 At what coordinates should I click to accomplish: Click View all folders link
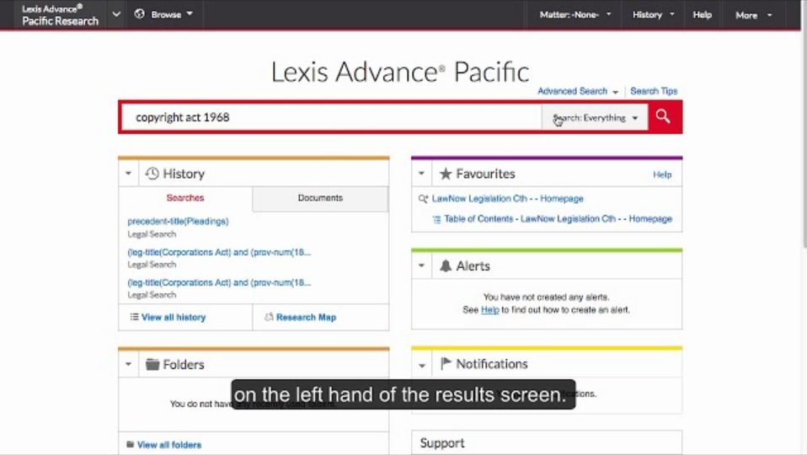[x=169, y=445]
